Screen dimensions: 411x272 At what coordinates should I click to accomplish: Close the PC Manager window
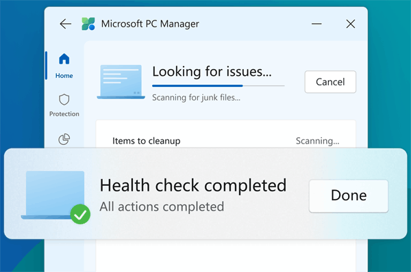(x=351, y=24)
